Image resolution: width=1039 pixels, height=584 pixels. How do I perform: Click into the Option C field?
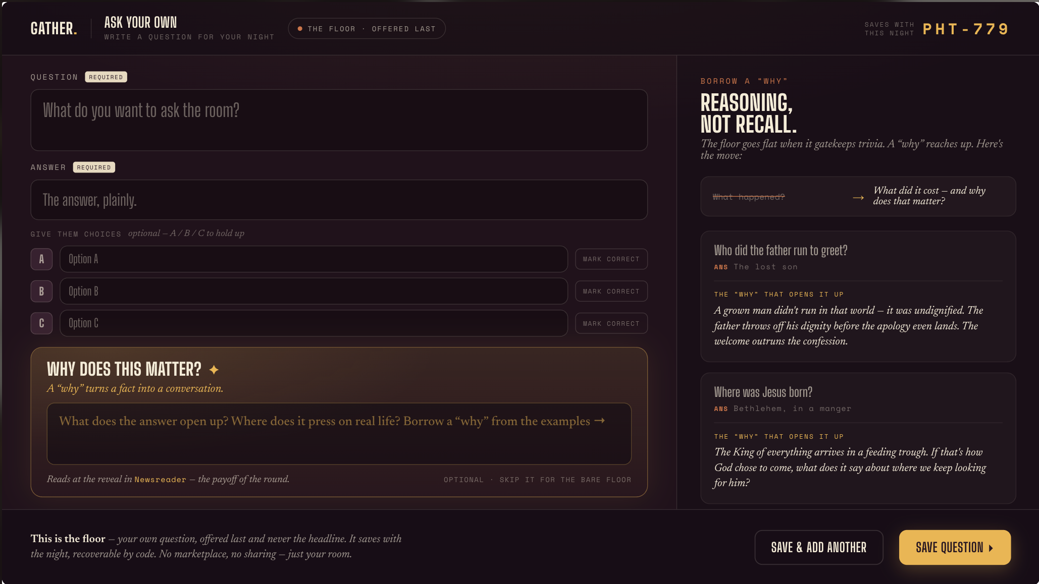314,323
